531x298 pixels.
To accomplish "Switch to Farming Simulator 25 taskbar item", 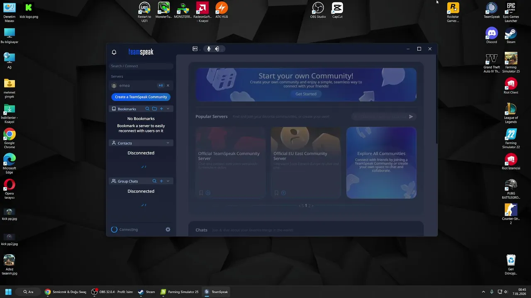I will coord(180,292).
